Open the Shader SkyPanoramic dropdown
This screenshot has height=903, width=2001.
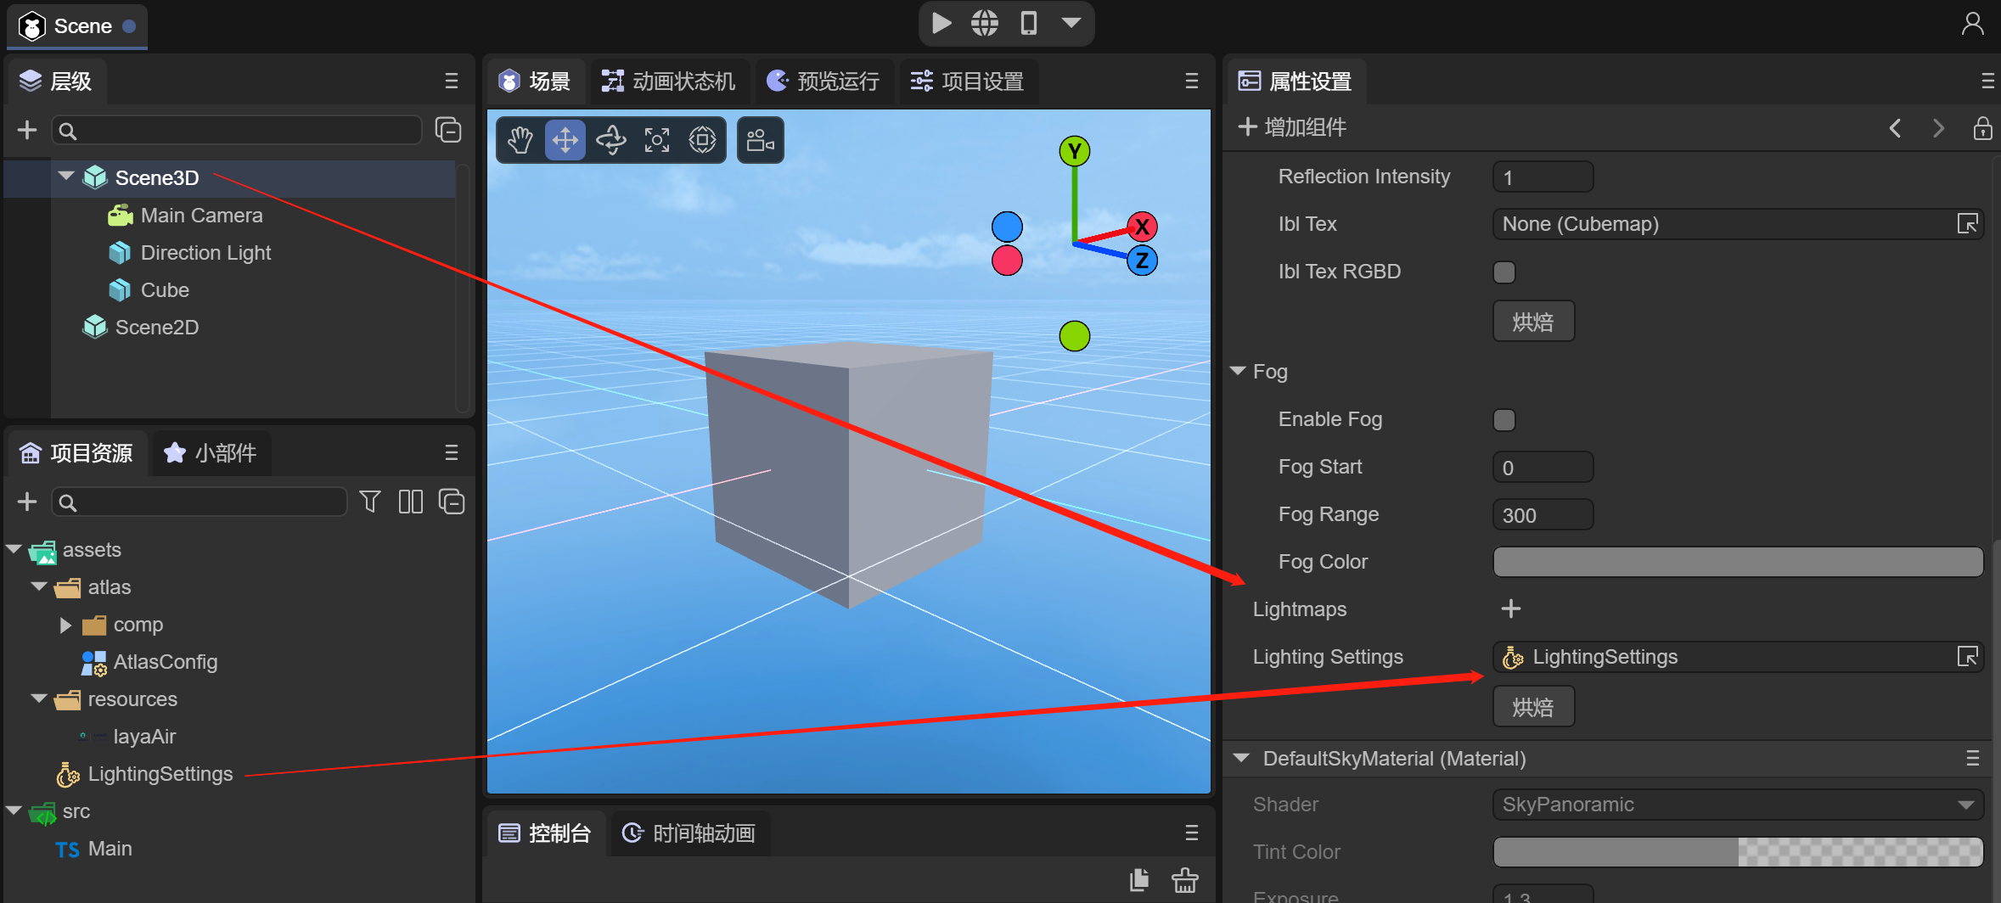[1737, 805]
